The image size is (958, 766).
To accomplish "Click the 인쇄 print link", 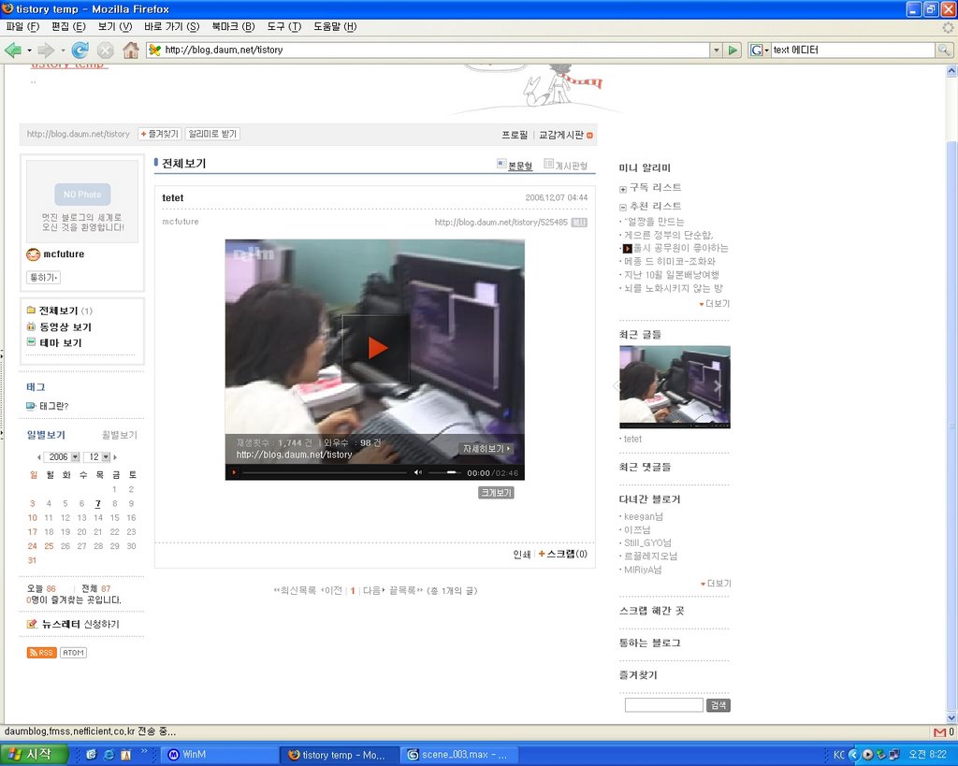I will tap(522, 555).
